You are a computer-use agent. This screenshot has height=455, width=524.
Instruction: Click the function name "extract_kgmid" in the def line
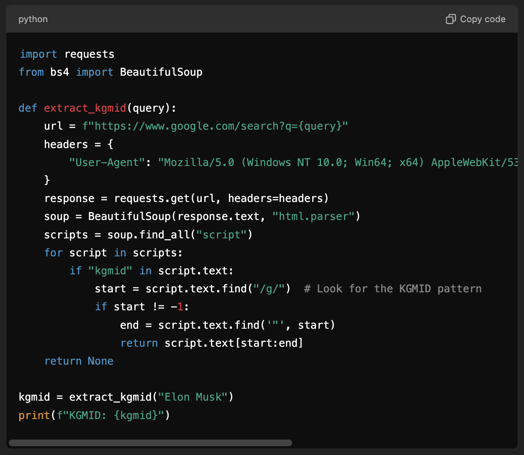(x=85, y=108)
